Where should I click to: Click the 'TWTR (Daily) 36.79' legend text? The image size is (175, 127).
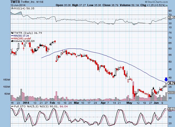[28, 33]
